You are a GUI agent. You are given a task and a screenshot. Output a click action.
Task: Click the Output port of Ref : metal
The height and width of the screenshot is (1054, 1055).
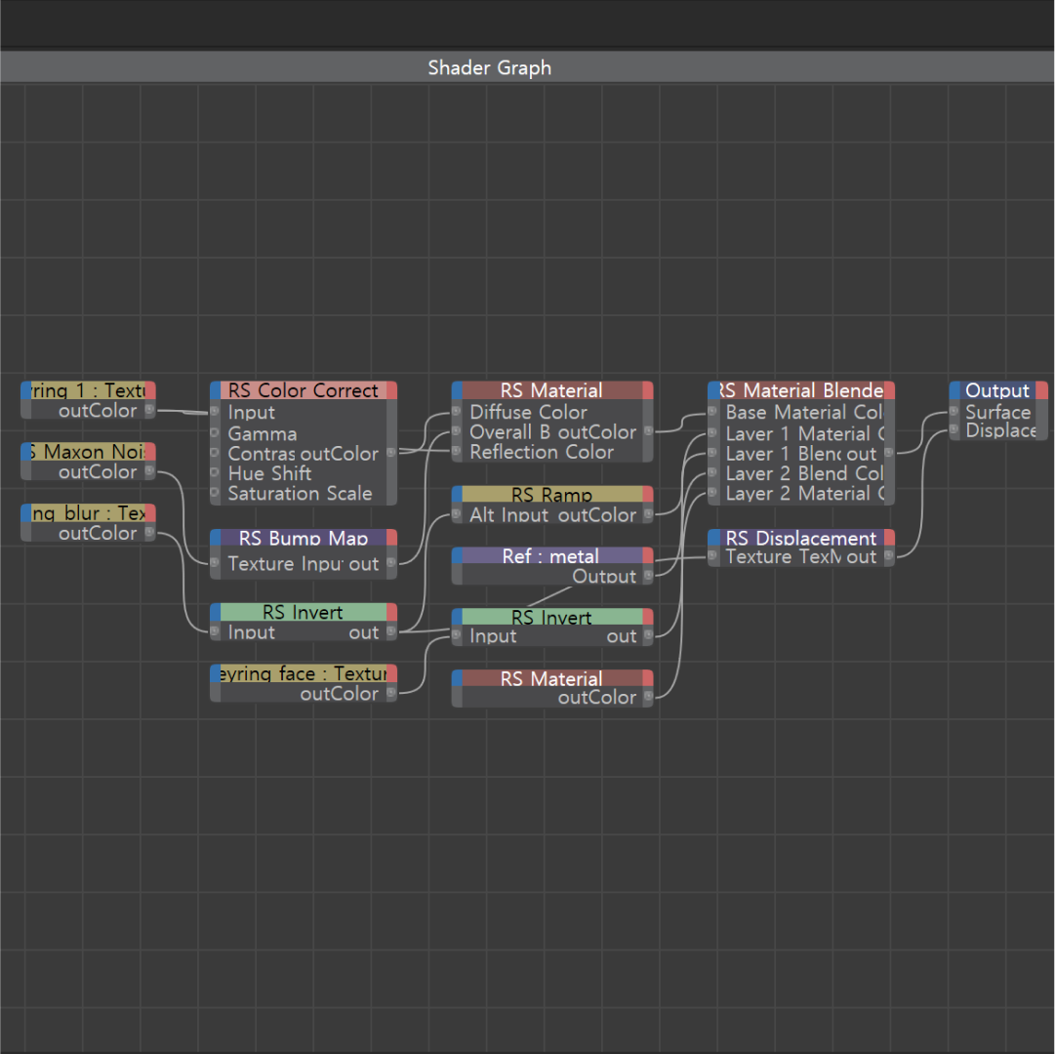coord(649,575)
